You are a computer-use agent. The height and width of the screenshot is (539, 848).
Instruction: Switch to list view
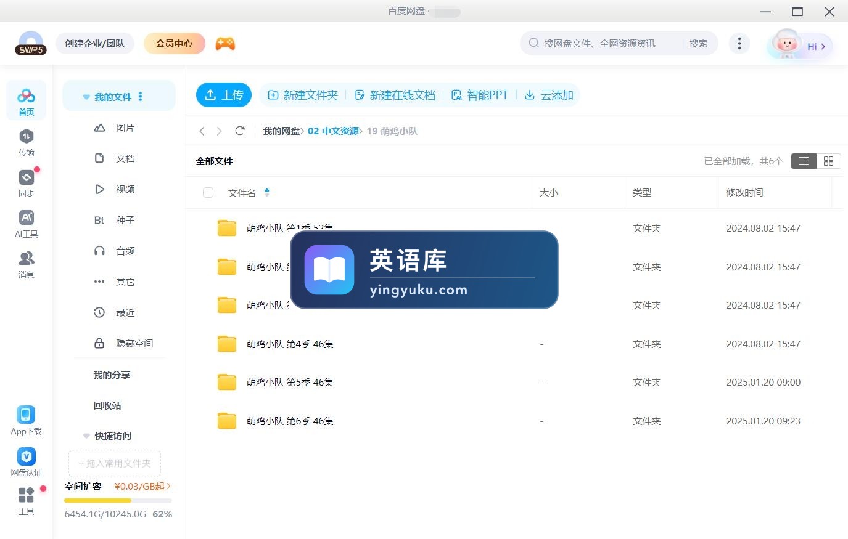pyautogui.click(x=804, y=161)
